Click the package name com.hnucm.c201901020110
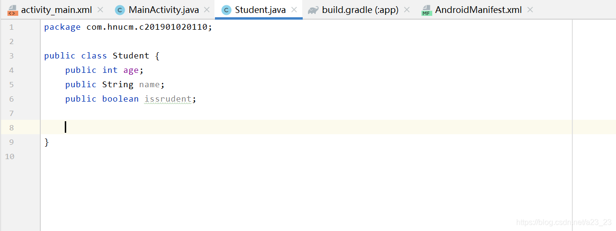 (147, 27)
